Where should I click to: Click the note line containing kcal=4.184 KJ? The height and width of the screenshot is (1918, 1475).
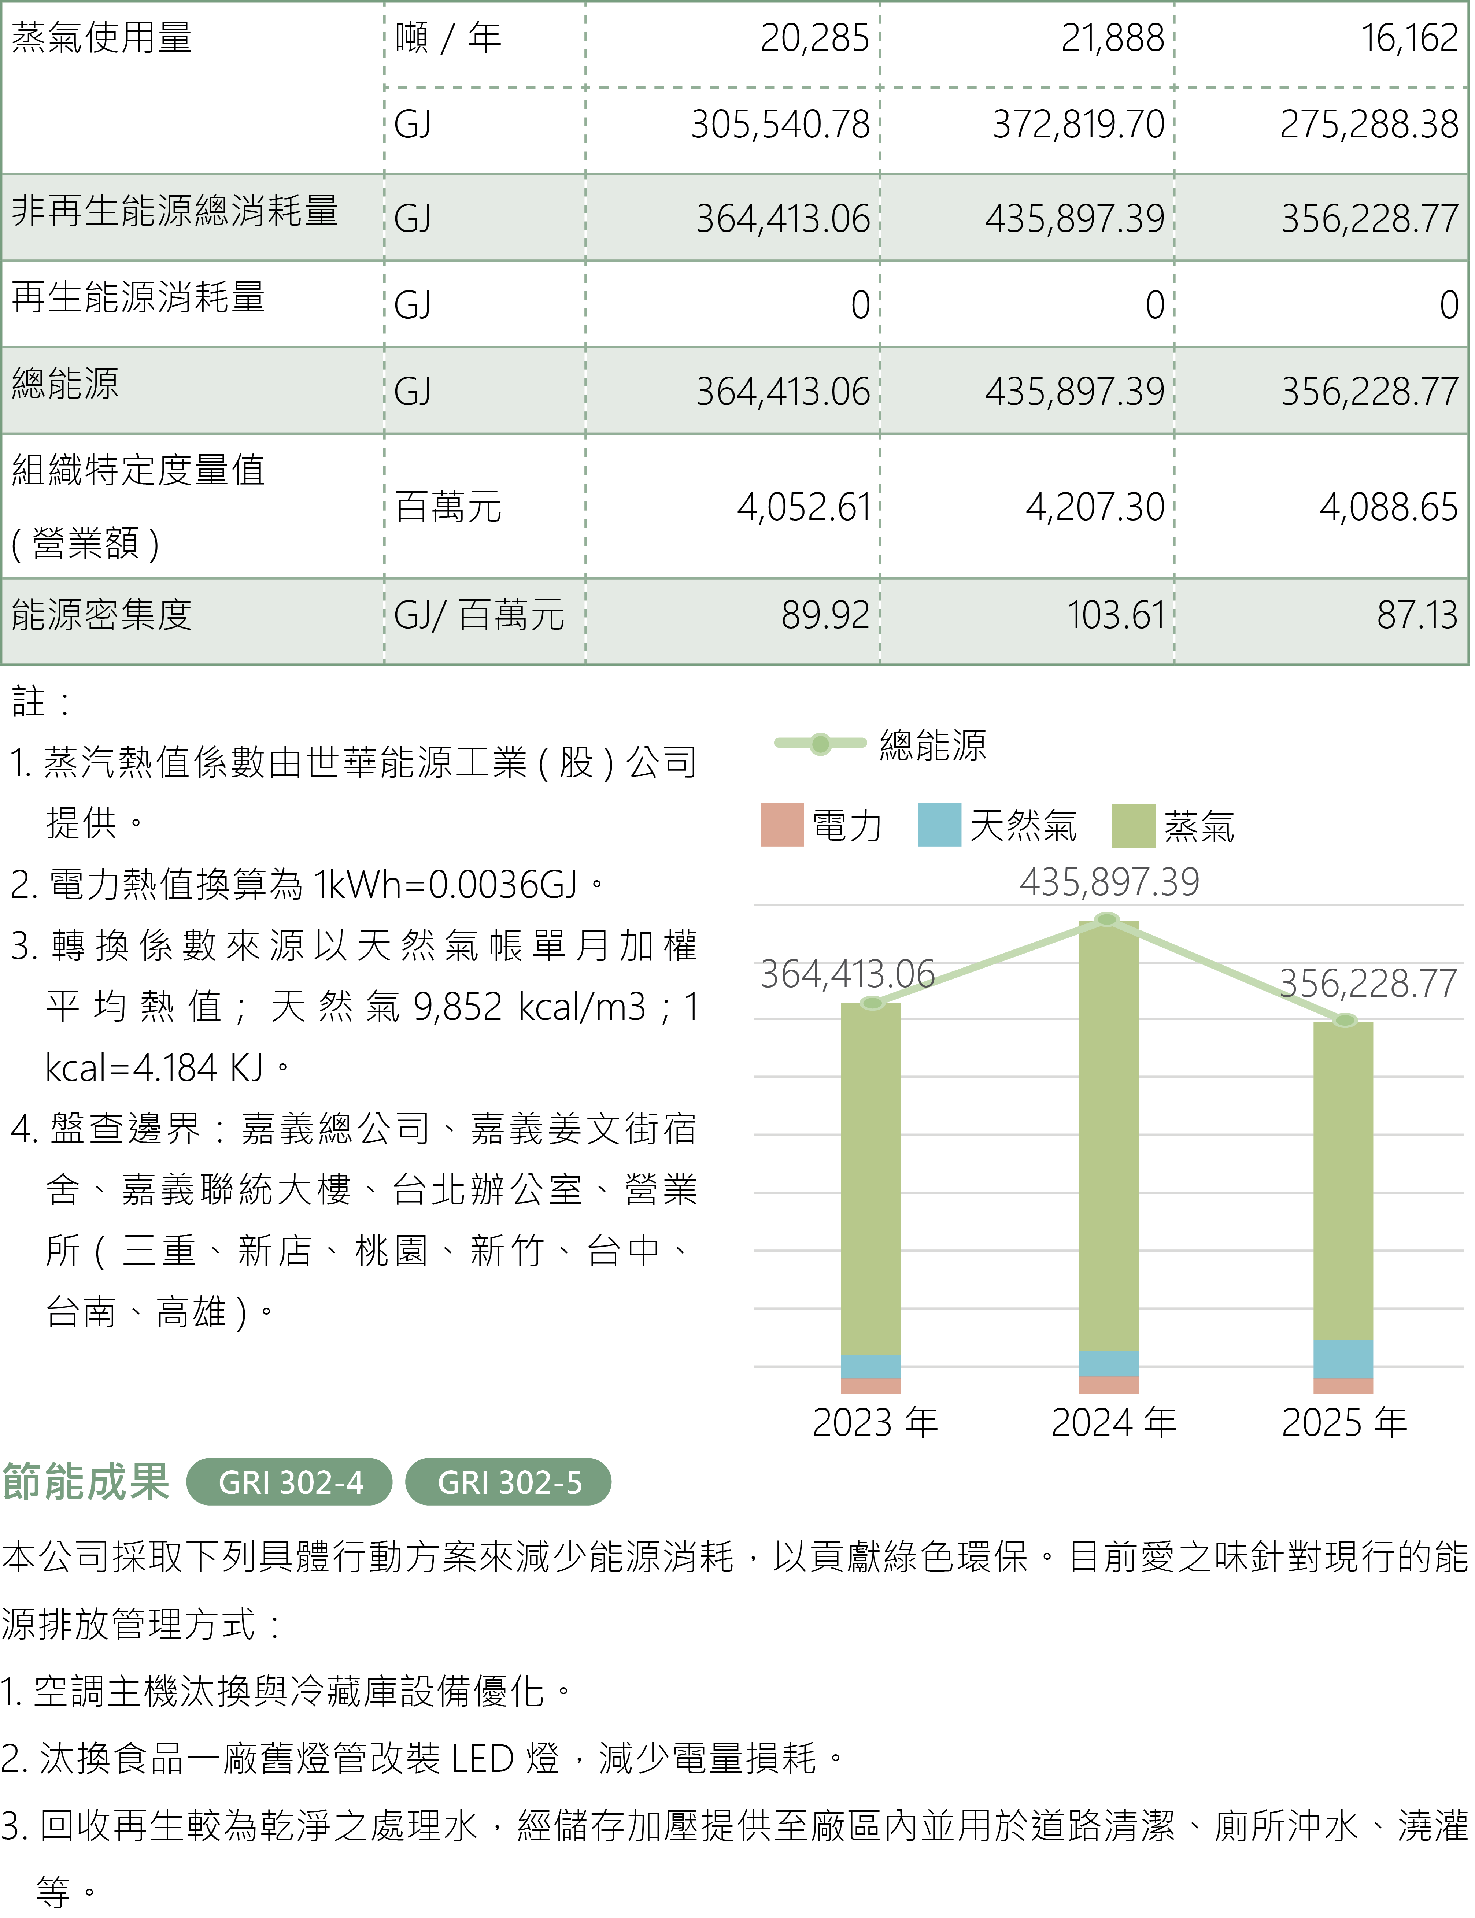click(168, 1067)
